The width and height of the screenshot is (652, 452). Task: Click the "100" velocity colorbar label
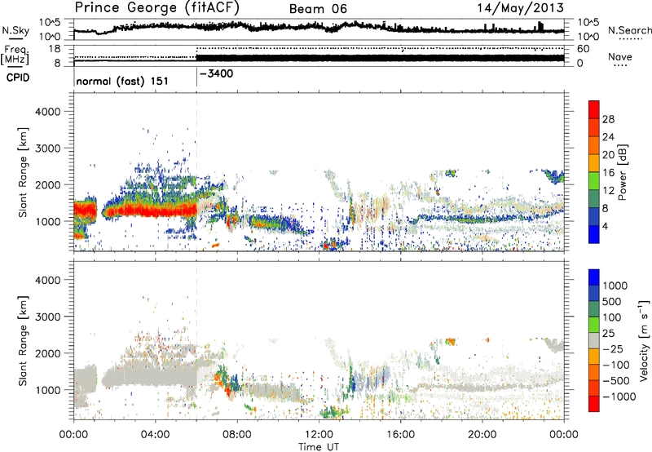[x=612, y=317]
